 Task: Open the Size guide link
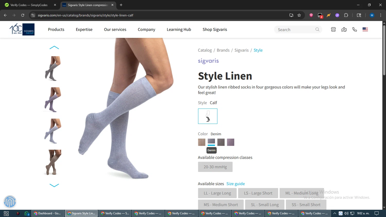coord(235,184)
